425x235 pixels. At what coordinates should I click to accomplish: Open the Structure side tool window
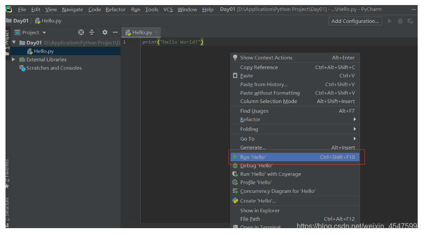pos(7,212)
